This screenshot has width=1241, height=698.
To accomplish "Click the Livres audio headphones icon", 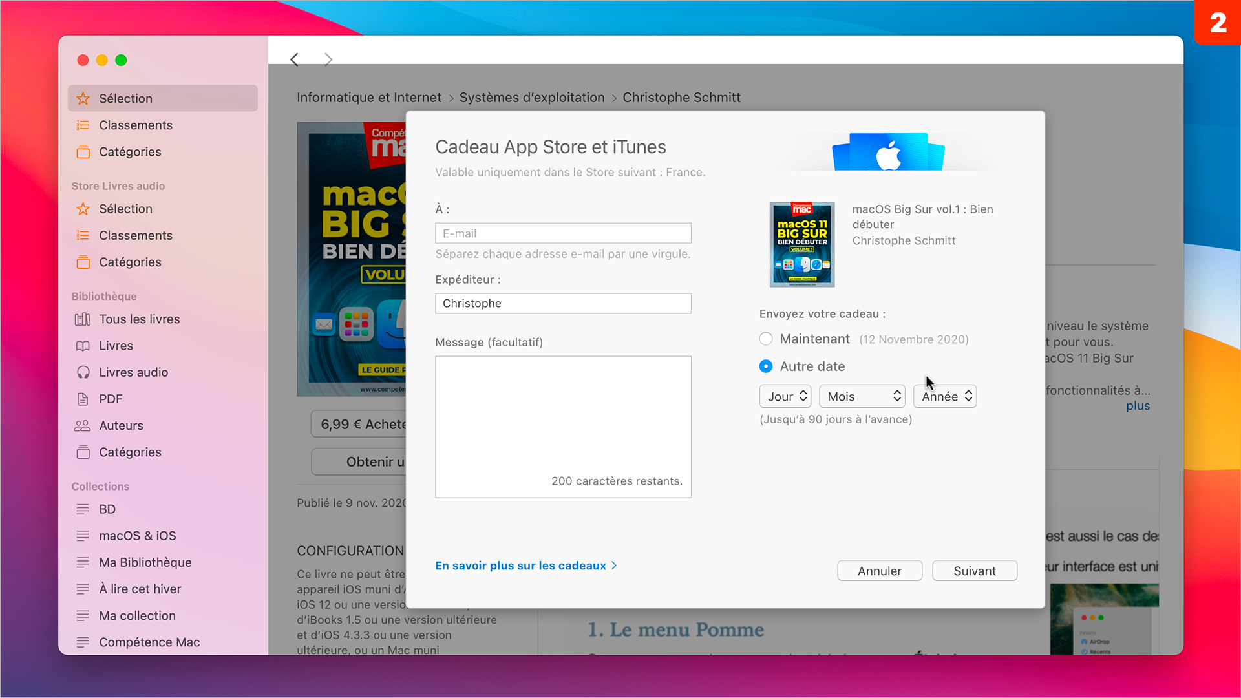I will tap(83, 372).
